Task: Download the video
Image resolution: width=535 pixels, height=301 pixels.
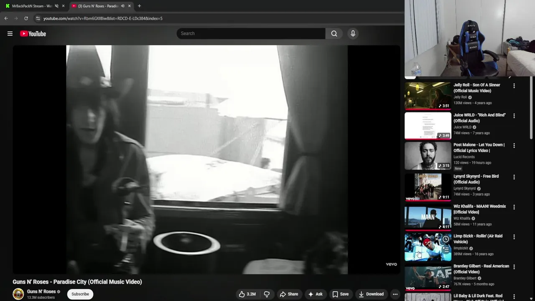Action: 371,294
